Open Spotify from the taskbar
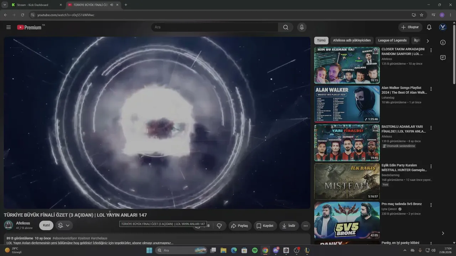The height and width of the screenshot is (256, 456). pos(255,250)
